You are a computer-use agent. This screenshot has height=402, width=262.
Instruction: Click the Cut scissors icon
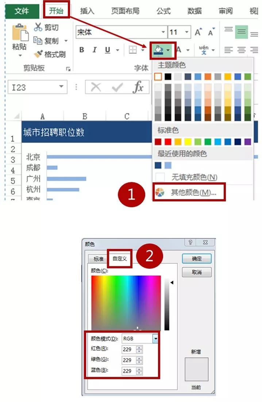(x=38, y=27)
